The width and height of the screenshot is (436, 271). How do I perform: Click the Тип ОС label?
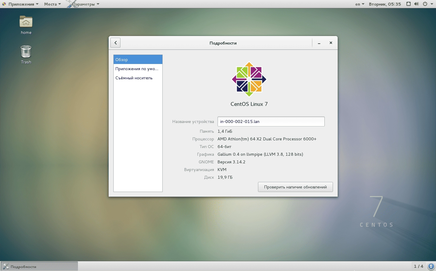click(x=207, y=147)
